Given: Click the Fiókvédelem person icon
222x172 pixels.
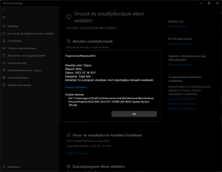Looking at the screenshot, I should tap(4, 41).
